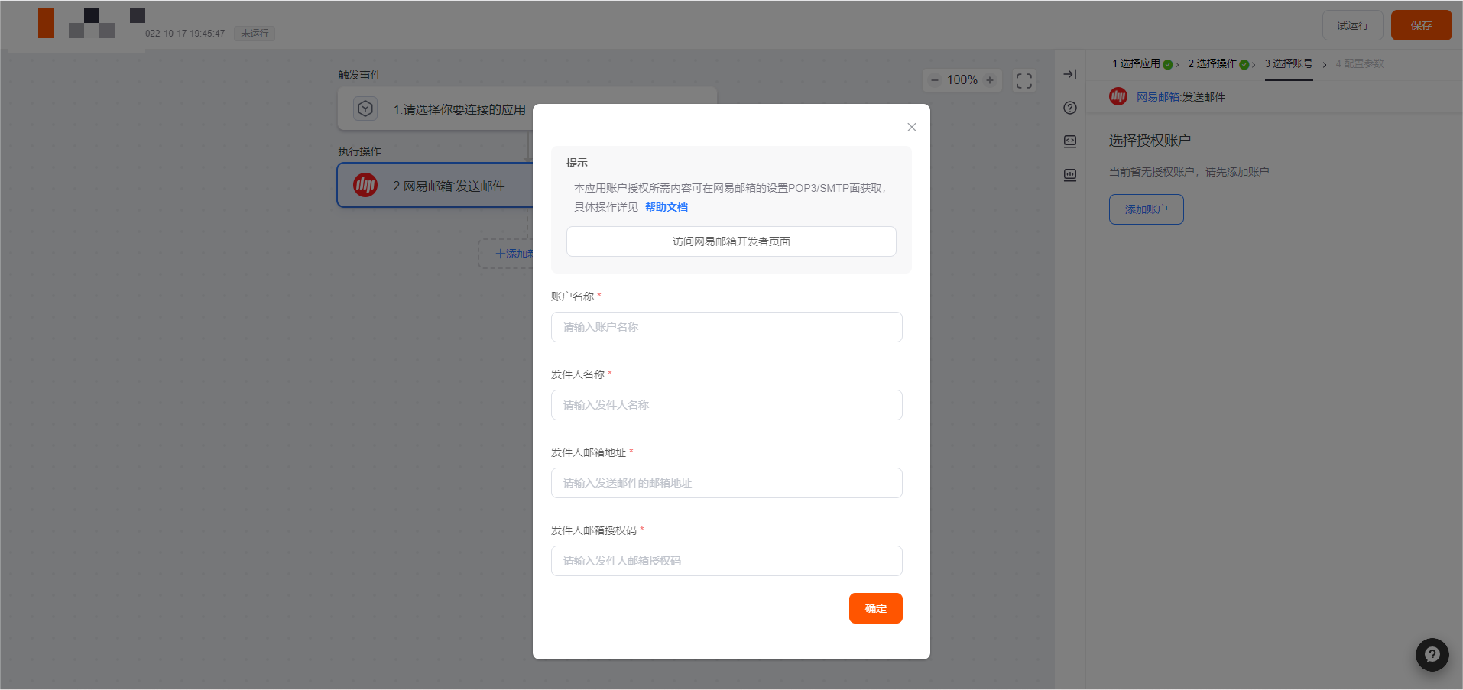Click the run log sidebar icon
1463x690 pixels.
1069,175
